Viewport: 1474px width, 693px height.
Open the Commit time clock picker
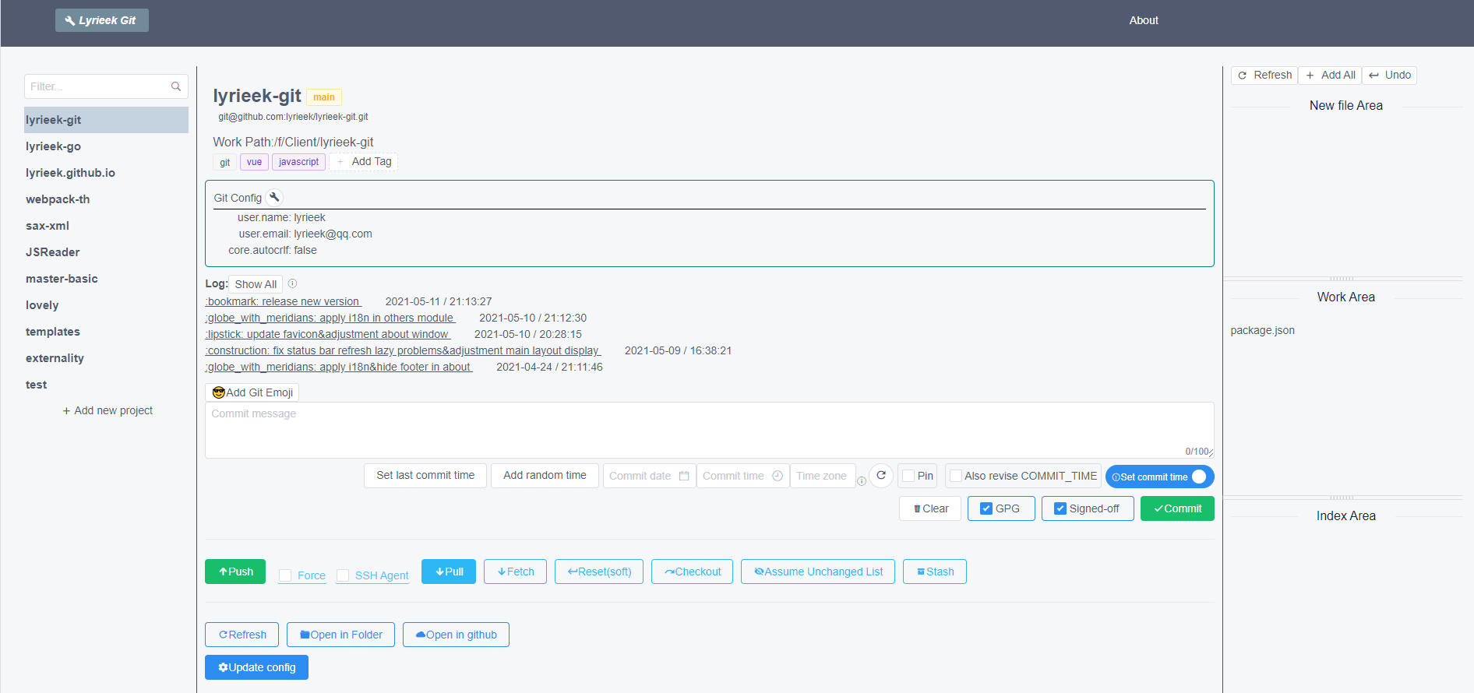click(778, 476)
